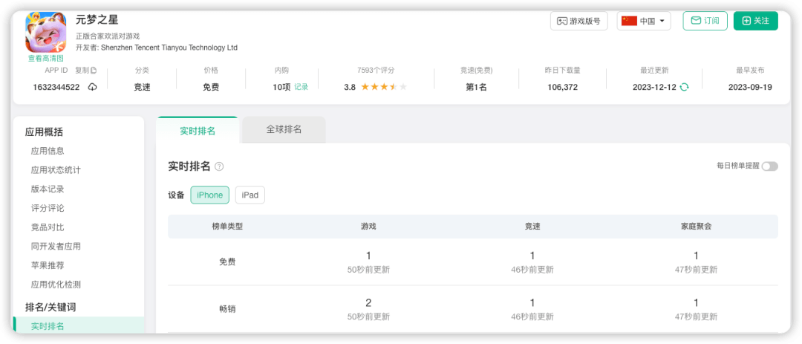The image size is (802, 344).
Task: Copy the APP ID with 复制 icon
Action: [86, 71]
